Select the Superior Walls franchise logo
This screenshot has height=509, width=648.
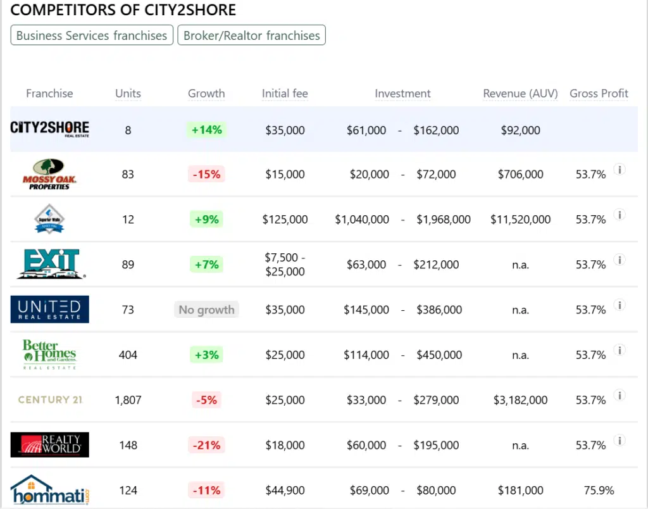click(x=49, y=220)
